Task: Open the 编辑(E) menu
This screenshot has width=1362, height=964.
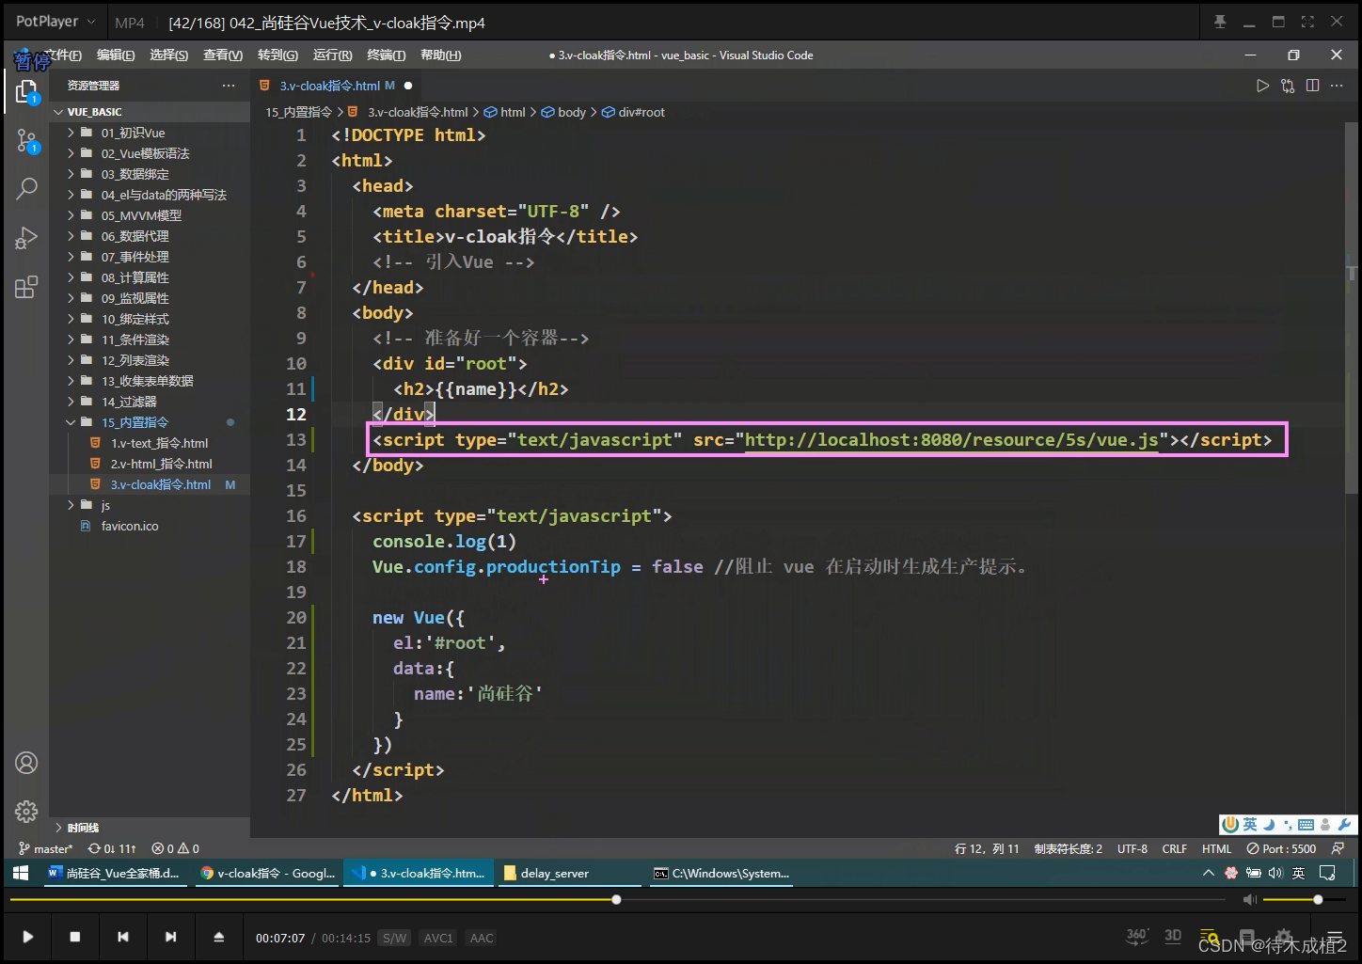Action: point(116,55)
